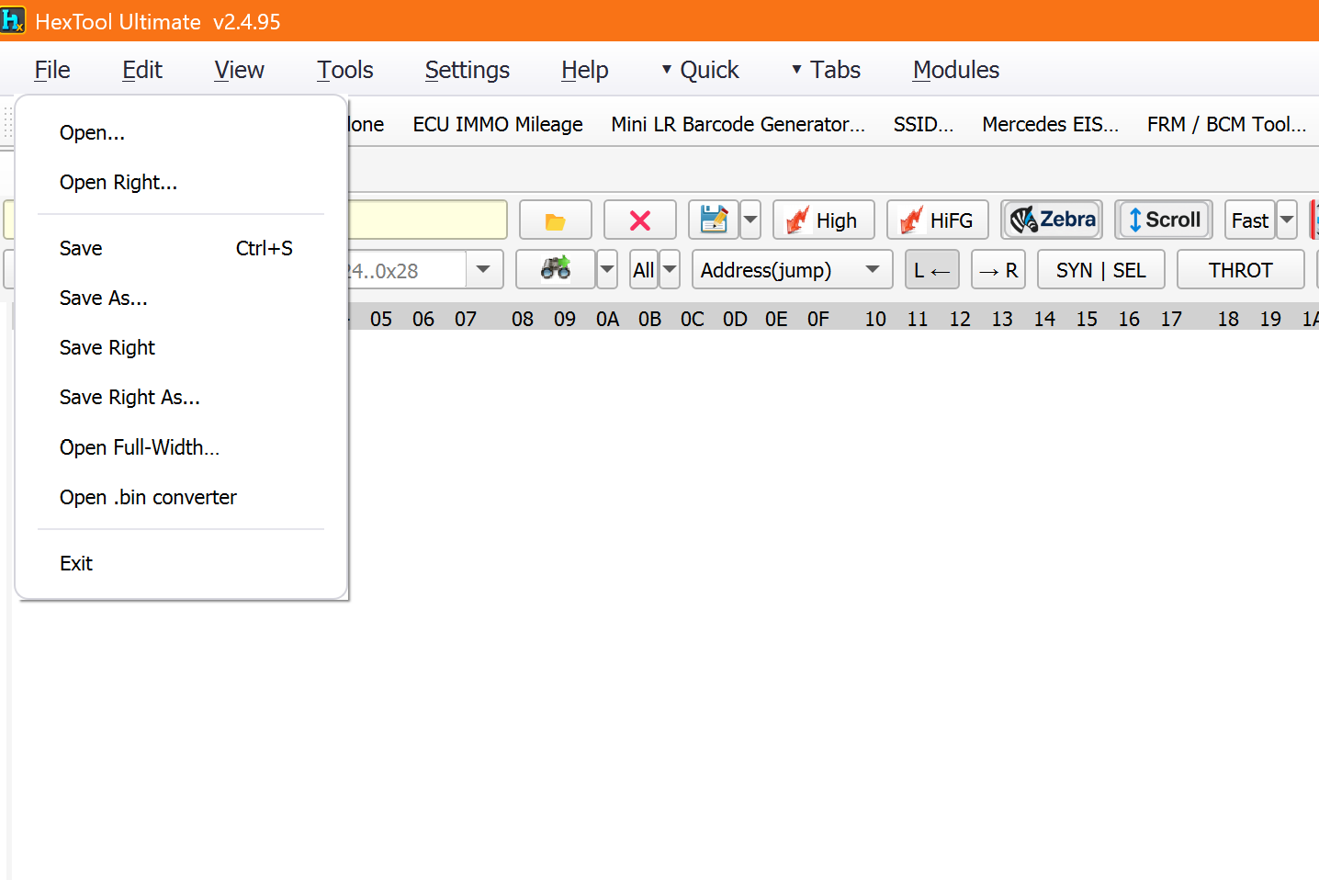Open Mini LR Barcode Generator...
This screenshot has height=880, width=1319.
click(738, 124)
